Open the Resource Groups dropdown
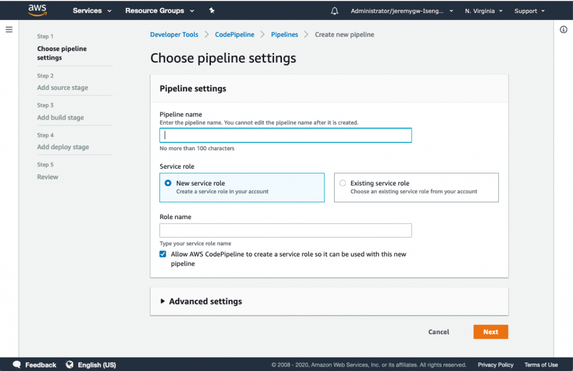This screenshot has height=371, width=573. tap(159, 11)
